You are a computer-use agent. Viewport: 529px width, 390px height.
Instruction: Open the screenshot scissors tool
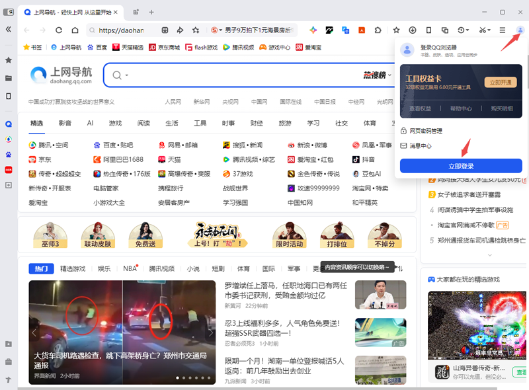483,30
